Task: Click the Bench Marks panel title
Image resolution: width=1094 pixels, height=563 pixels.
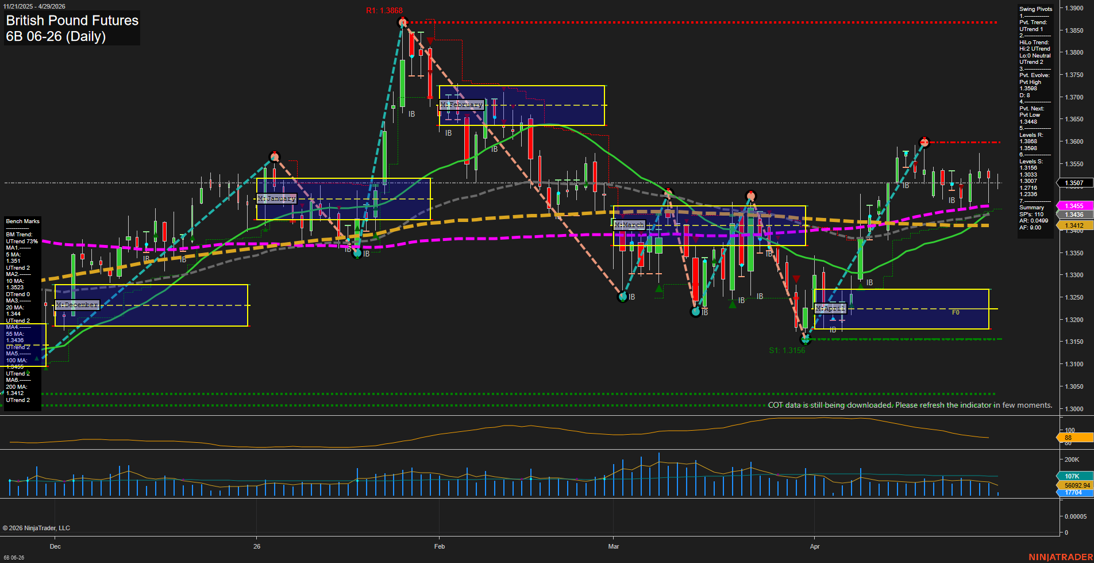Action: click(22, 221)
